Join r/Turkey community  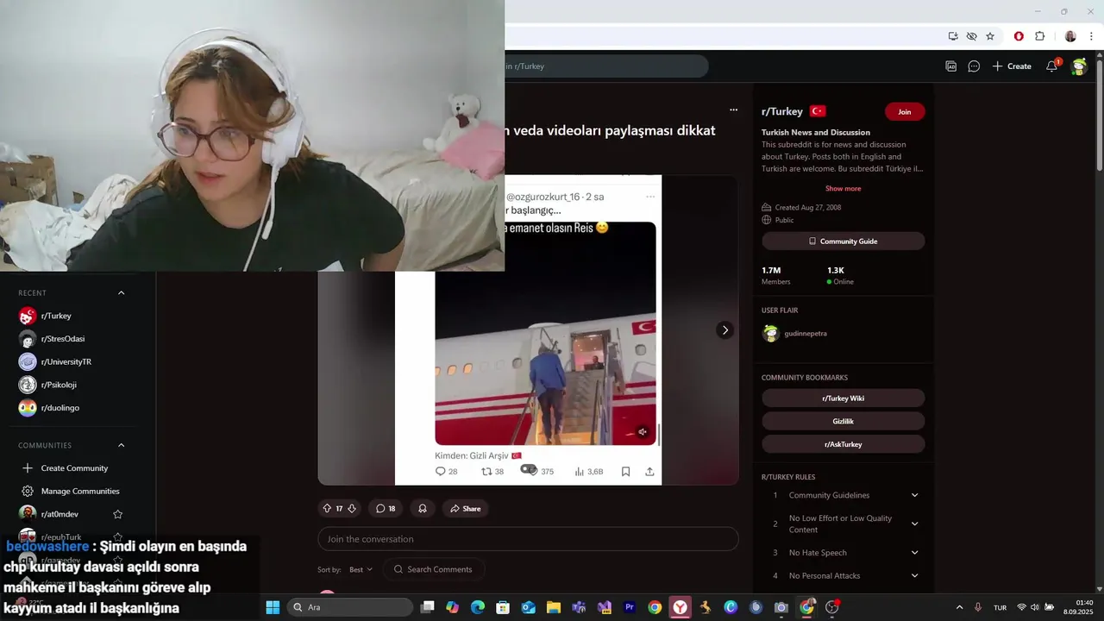[x=905, y=111]
